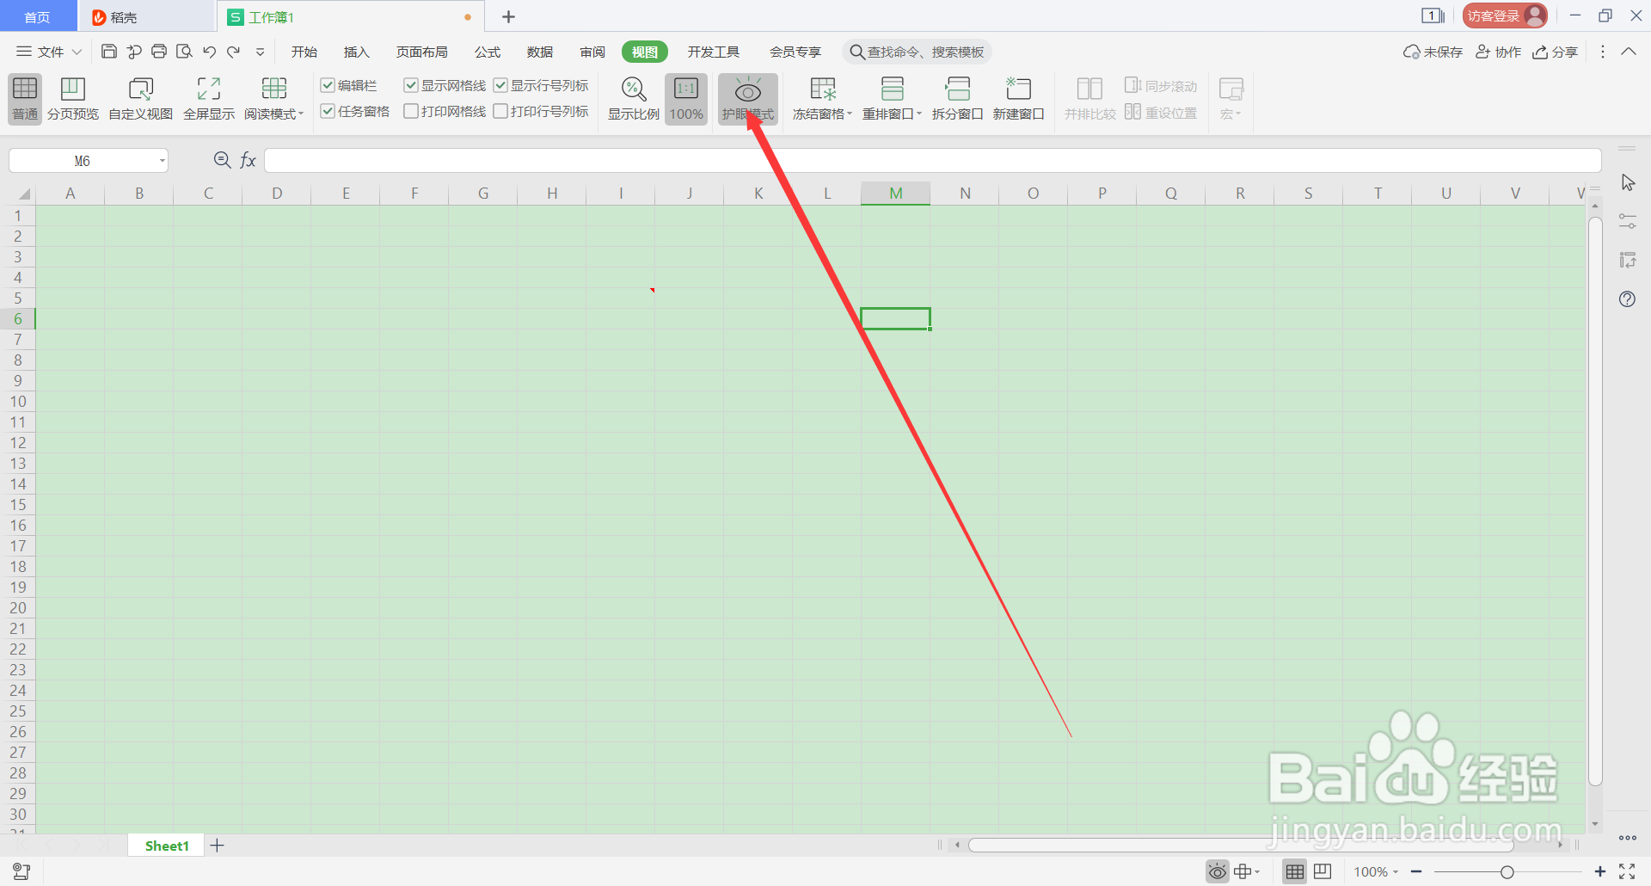Open the 审阅 tab
Screen dimensions: 1651x886
coord(592,52)
